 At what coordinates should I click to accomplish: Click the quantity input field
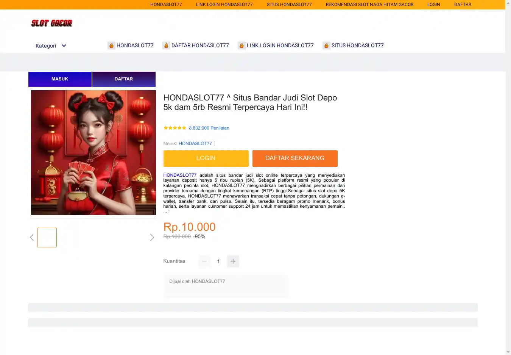click(218, 261)
